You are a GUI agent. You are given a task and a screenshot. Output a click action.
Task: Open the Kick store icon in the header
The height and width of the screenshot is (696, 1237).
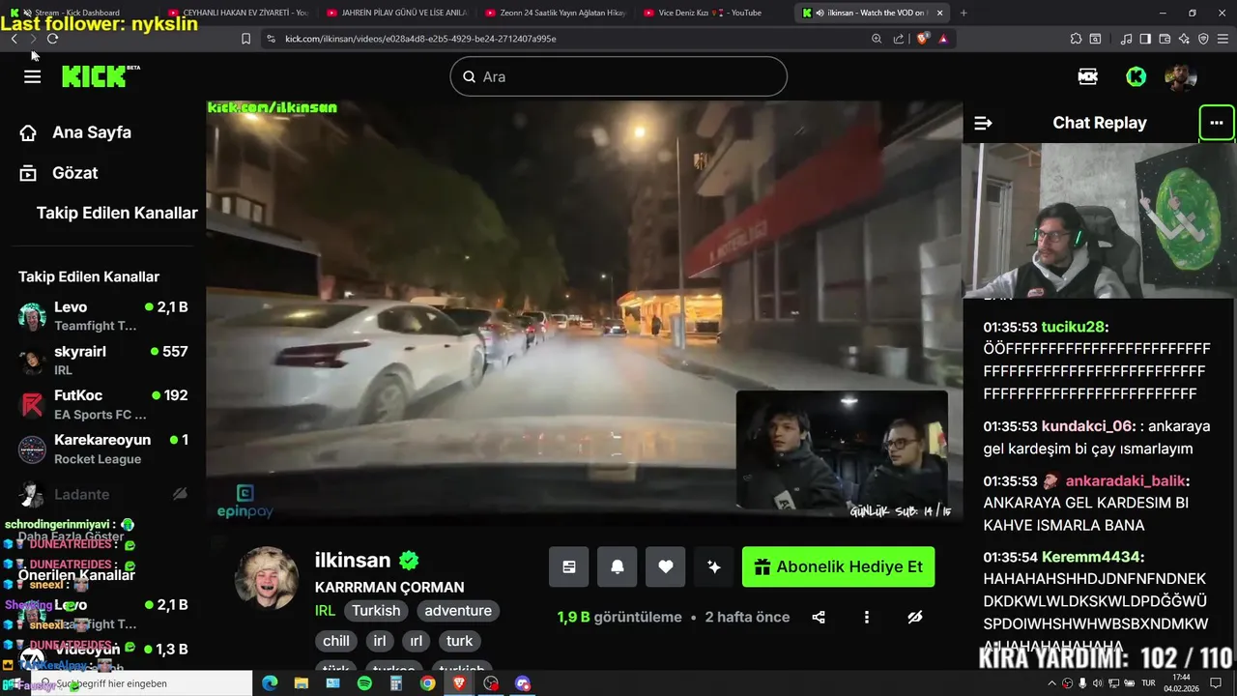(1088, 76)
